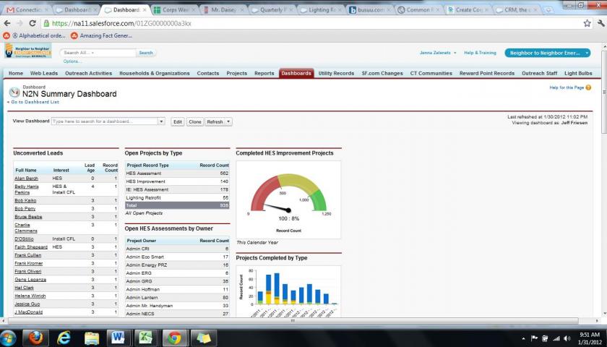Screen dimensions: 607x347
Task: Click the horizontal scrollbar at page bottom
Action: coord(293,321)
